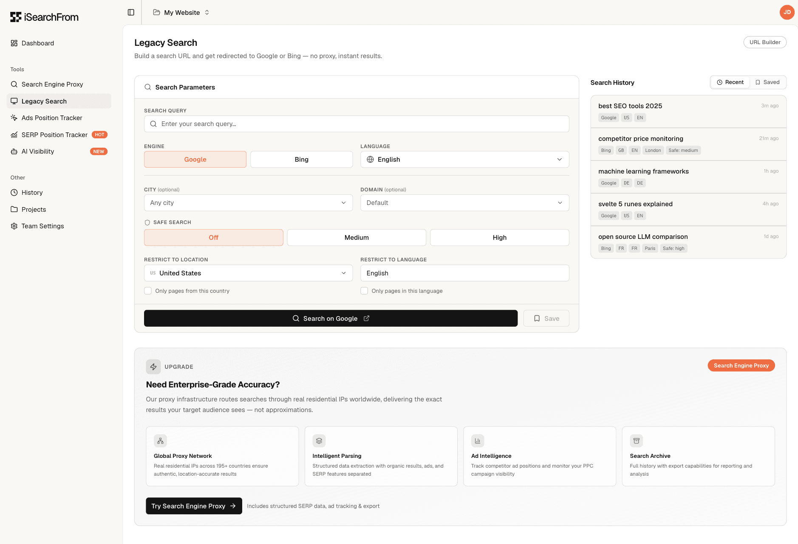Open the JD user avatar
Viewport: 798px width, 544px height.
coord(787,12)
